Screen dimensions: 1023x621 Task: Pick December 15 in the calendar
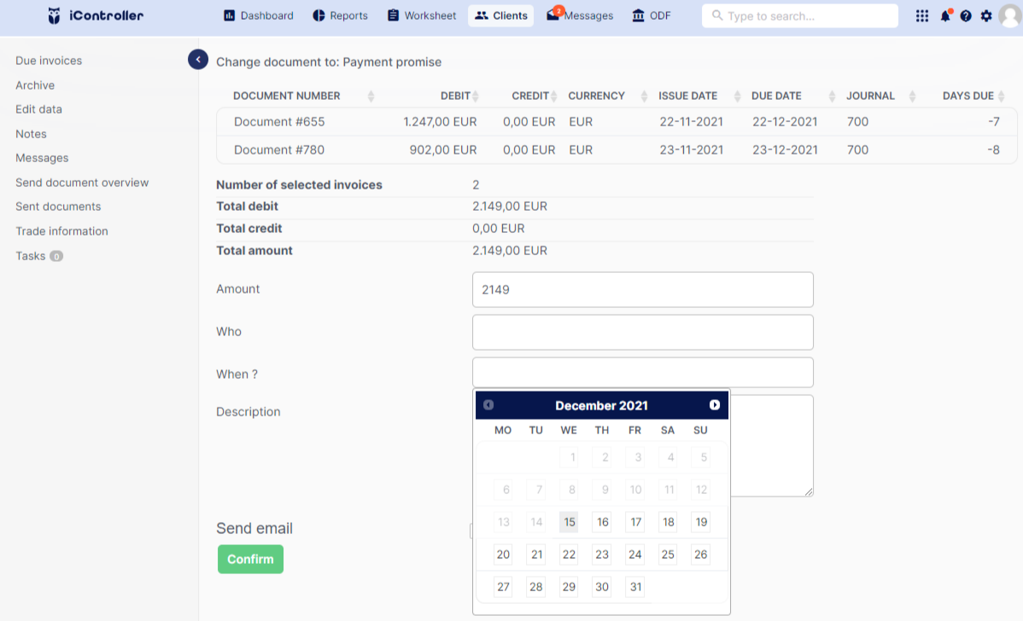tap(569, 522)
